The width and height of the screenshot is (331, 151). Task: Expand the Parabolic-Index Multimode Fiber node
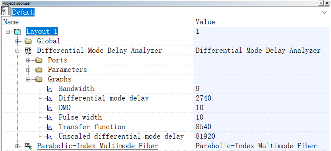click(x=17, y=146)
